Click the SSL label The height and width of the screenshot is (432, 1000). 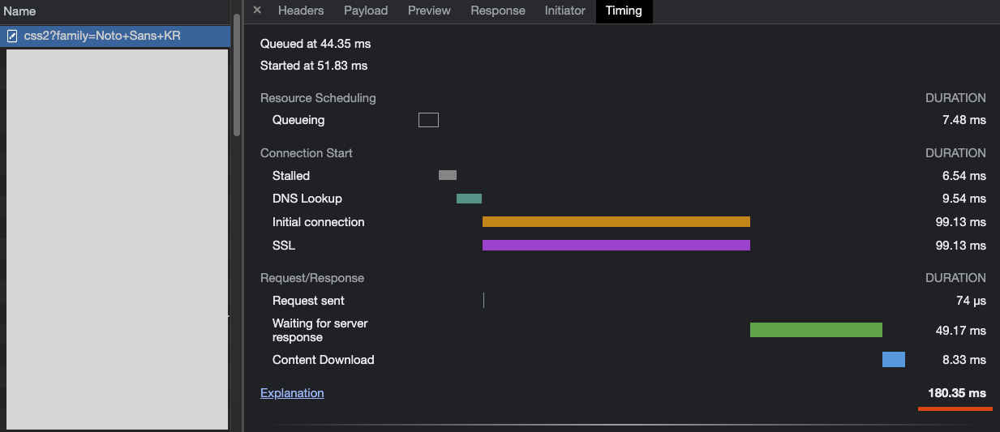pos(283,246)
